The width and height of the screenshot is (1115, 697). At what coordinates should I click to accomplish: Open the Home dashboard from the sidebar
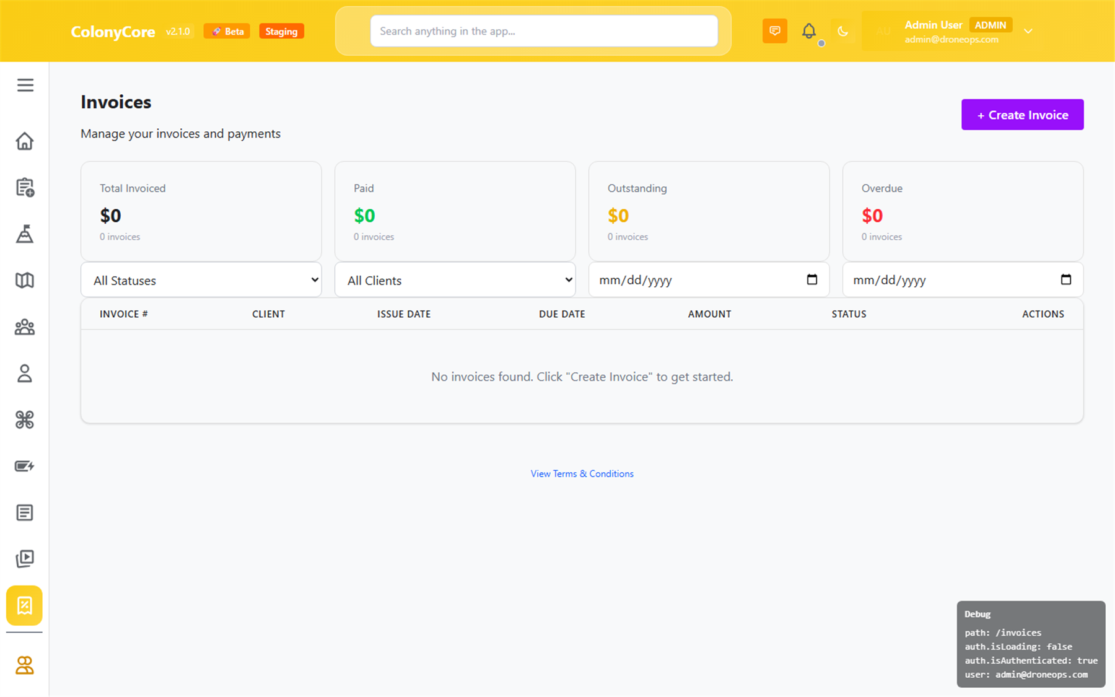25,141
